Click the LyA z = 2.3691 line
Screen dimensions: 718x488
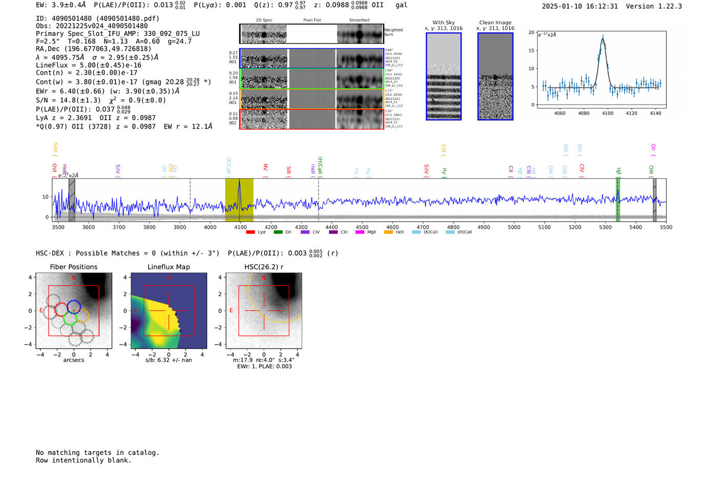coord(96,118)
